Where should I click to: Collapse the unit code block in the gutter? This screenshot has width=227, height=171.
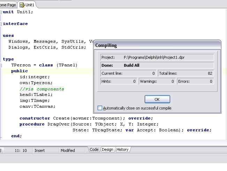pyautogui.click(x=1, y=12)
